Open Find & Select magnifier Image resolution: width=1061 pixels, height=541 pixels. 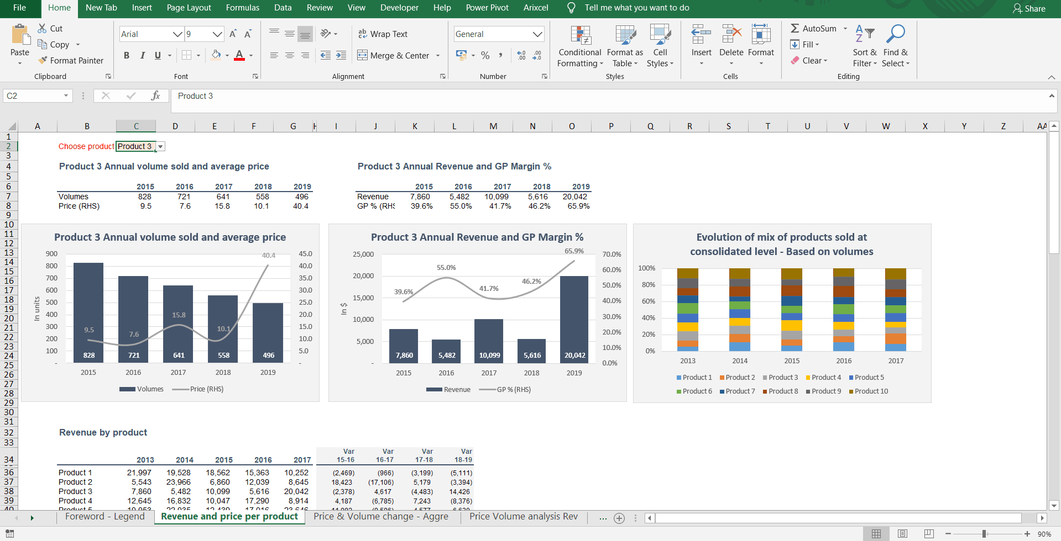[x=895, y=46]
